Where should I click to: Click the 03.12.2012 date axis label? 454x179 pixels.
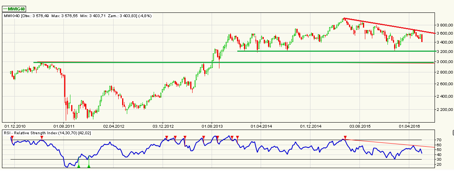tap(163, 126)
